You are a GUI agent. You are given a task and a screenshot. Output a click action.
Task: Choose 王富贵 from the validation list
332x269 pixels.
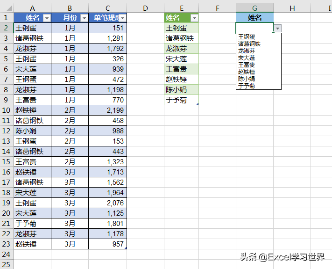[x=259, y=65]
